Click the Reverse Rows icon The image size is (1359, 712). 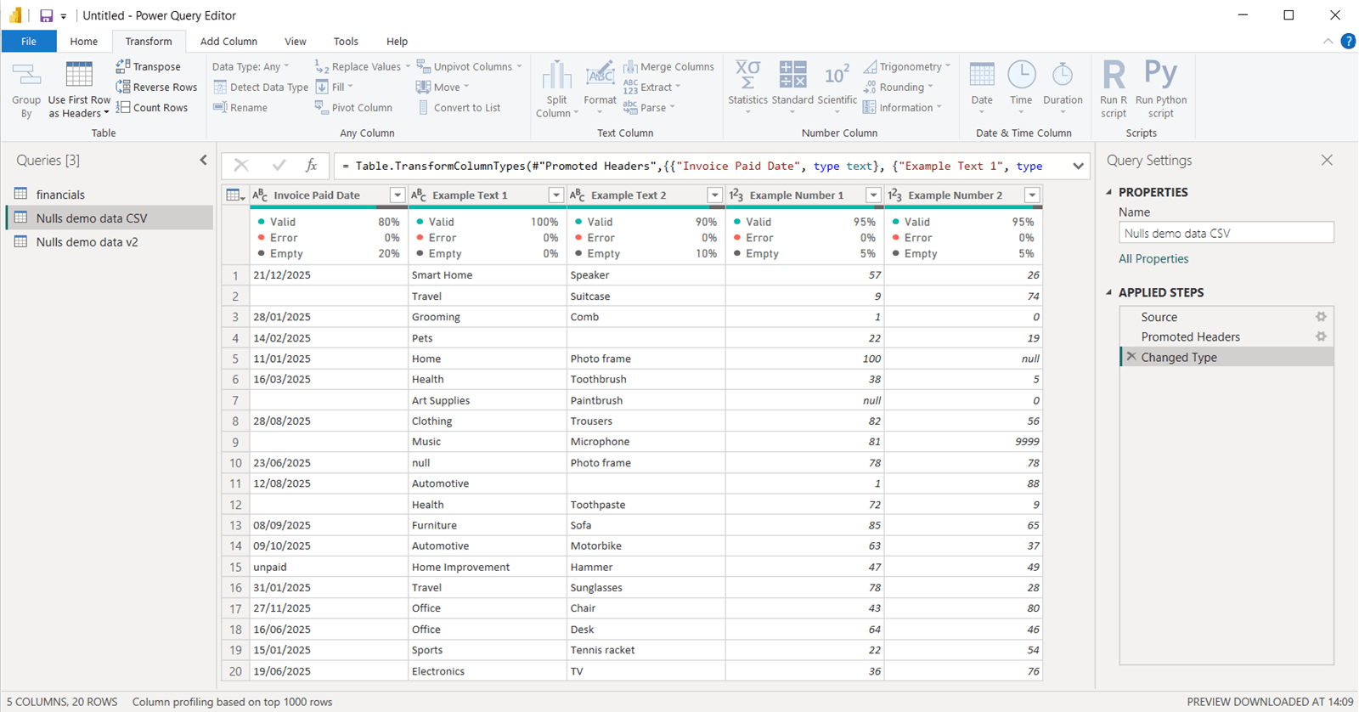click(123, 87)
